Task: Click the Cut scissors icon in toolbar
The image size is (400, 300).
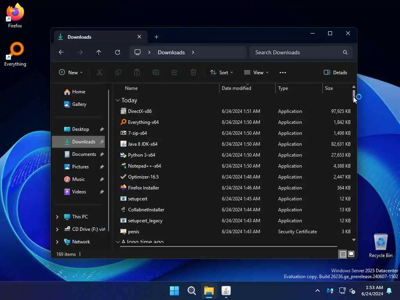Action: point(100,72)
